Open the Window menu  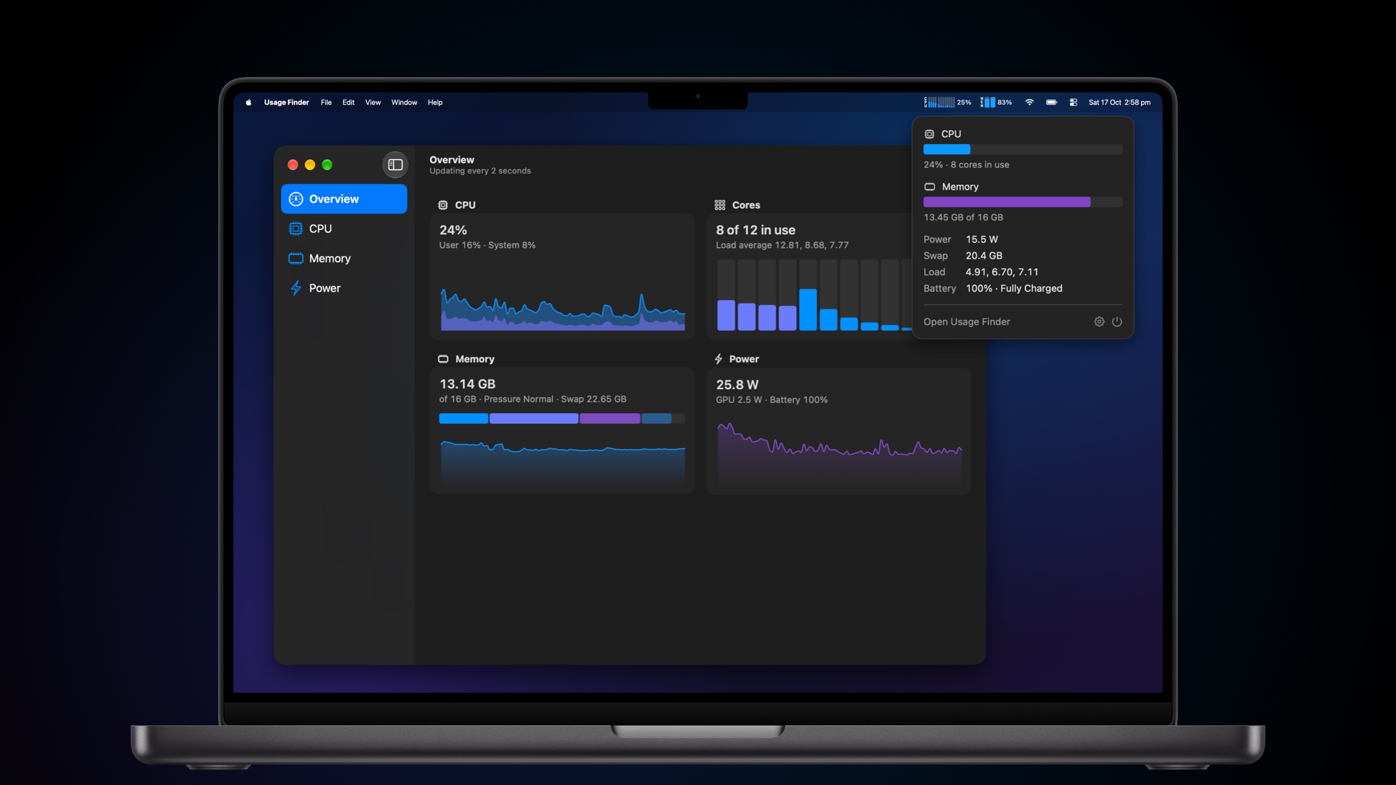click(404, 102)
